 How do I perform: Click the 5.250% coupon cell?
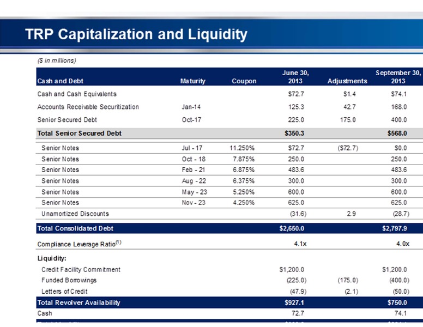244,192
